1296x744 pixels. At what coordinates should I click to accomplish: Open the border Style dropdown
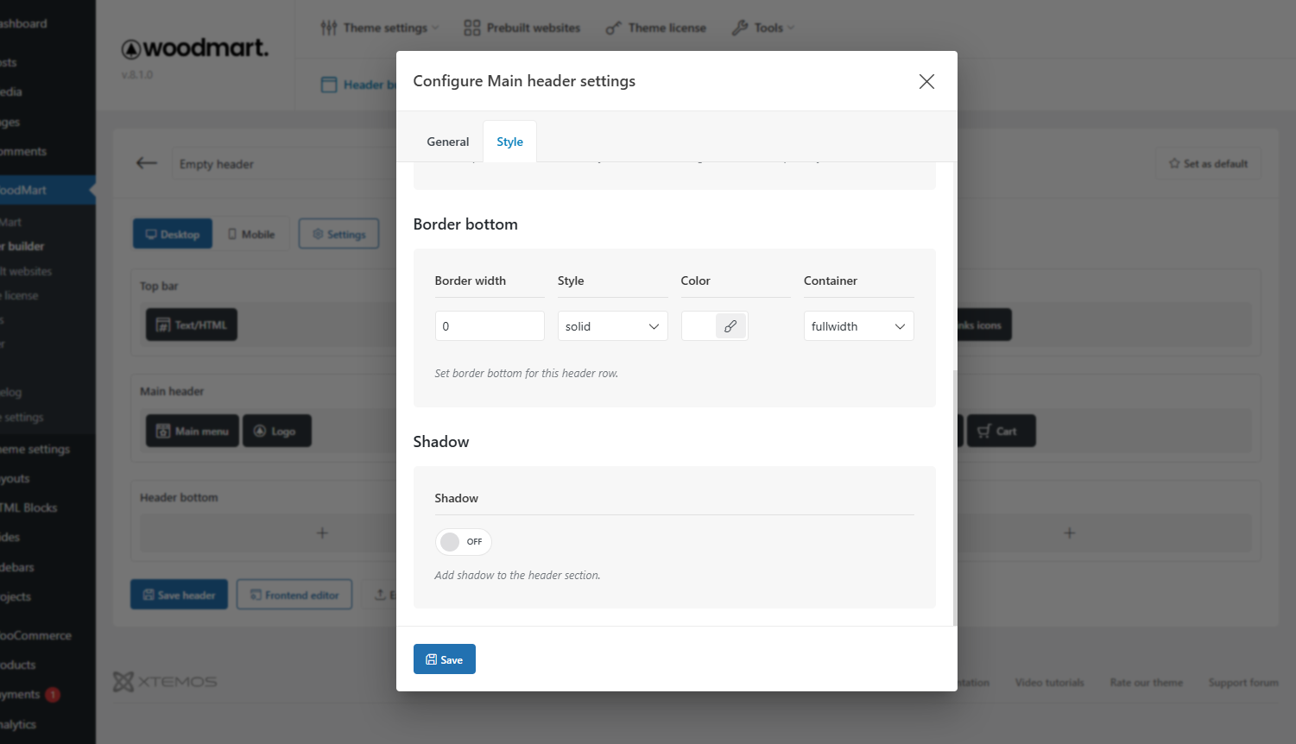[x=612, y=326]
